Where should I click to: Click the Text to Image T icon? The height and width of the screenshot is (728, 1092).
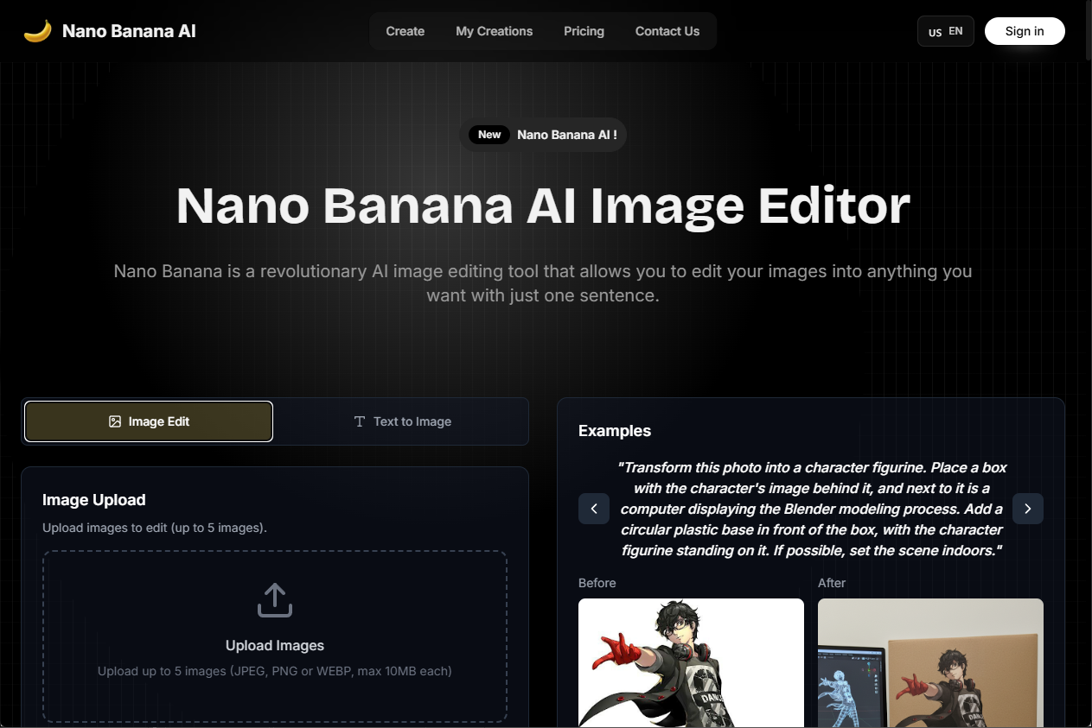tap(358, 421)
